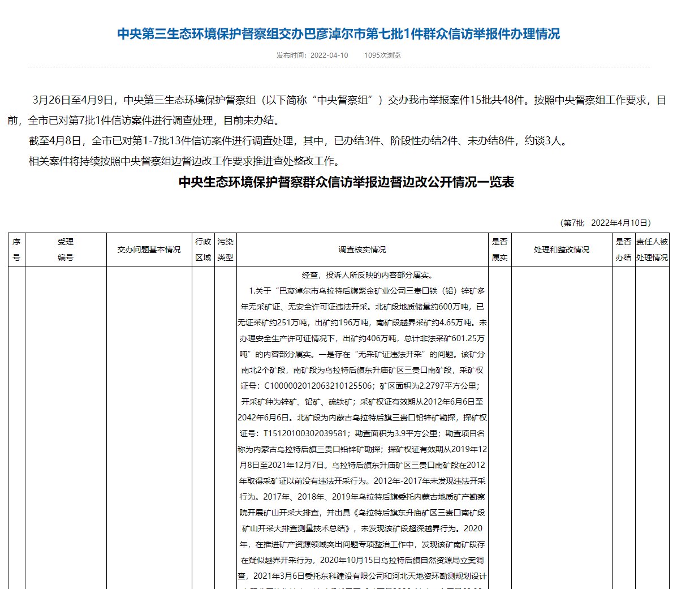Select the 调查核实情况 column header
Screen dimensions: 677x589
(x=362, y=250)
